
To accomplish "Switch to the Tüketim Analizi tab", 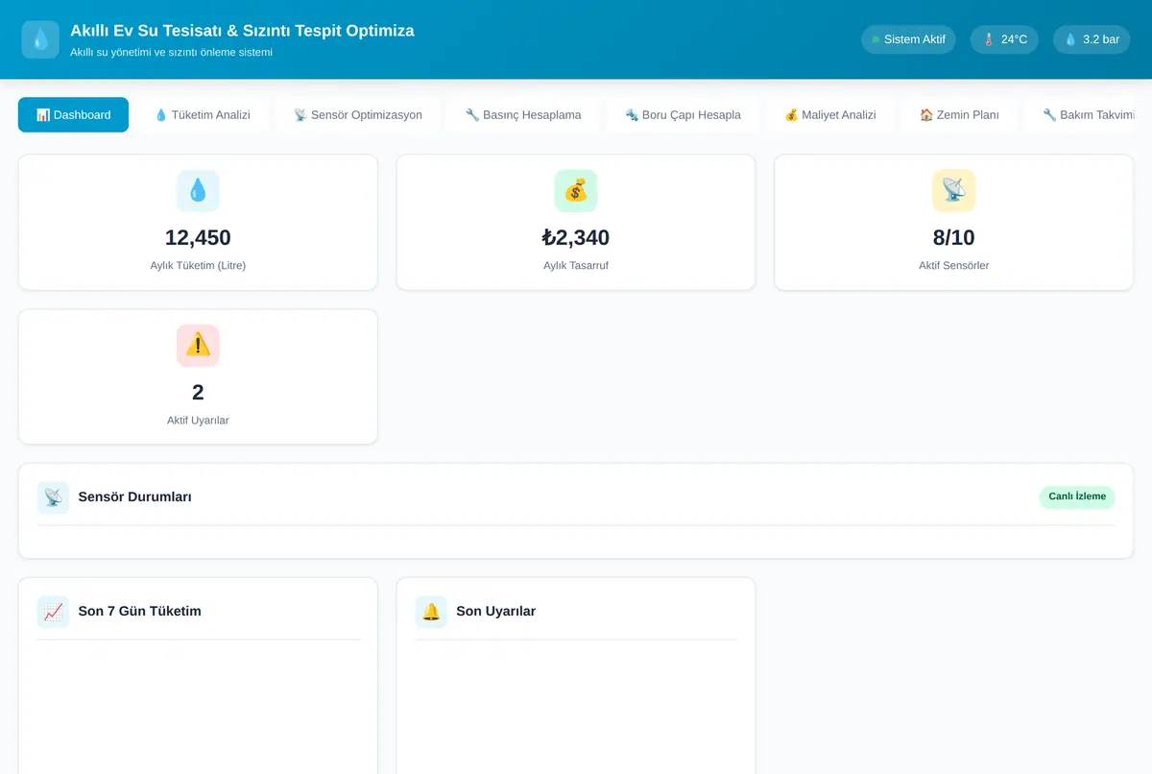I will point(203,114).
